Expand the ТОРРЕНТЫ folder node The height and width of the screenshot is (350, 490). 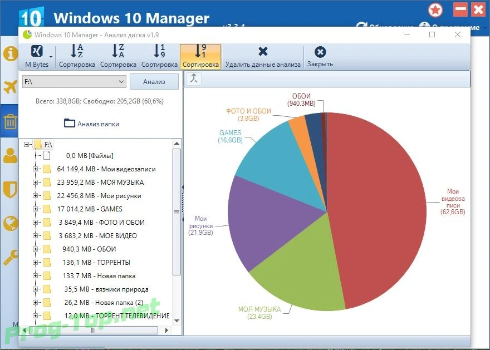[35, 263]
